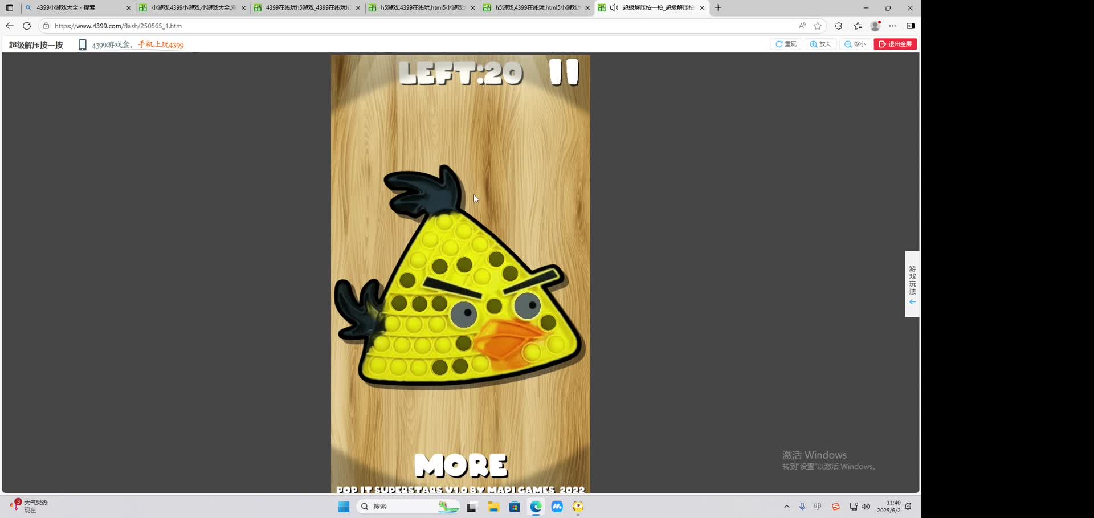Zoom out with the 缩小 button
This screenshot has height=518, width=1094.
click(855, 44)
